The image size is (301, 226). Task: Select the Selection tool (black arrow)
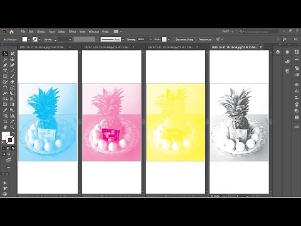click(5, 54)
